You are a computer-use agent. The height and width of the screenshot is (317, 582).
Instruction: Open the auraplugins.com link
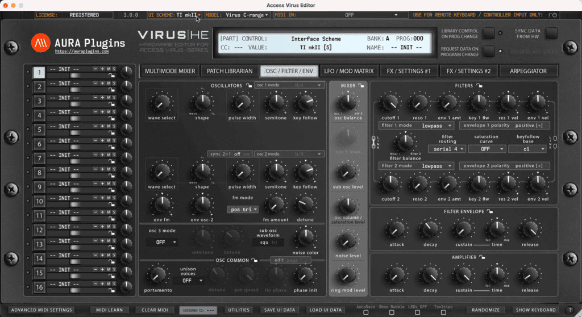click(x=82, y=52)
